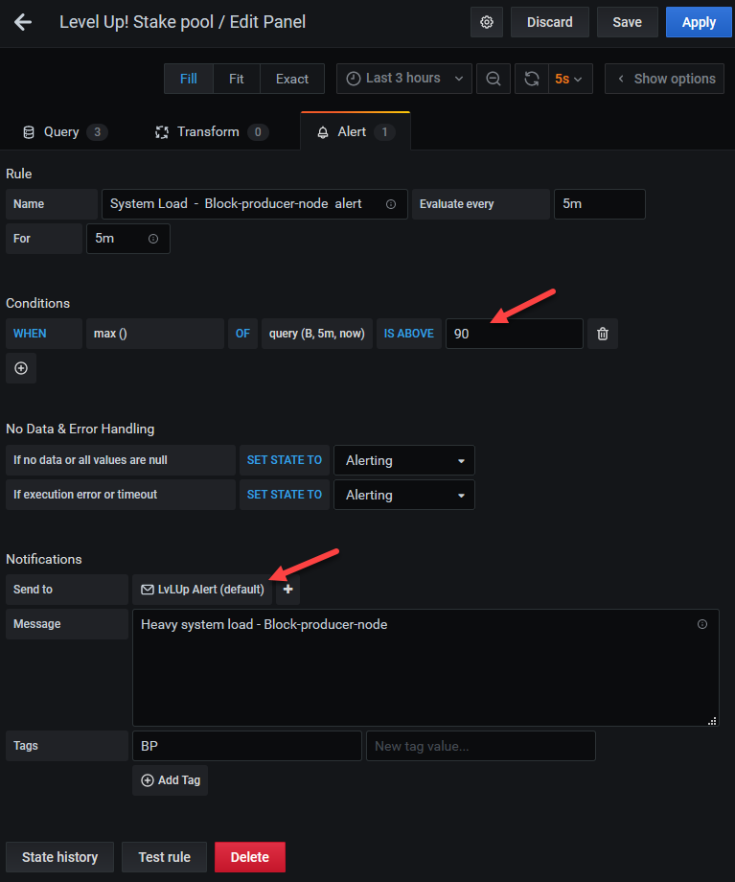Screen dimensions: 735x882
Task: Click the threshold value field showing 90
Action: (514, 334)
